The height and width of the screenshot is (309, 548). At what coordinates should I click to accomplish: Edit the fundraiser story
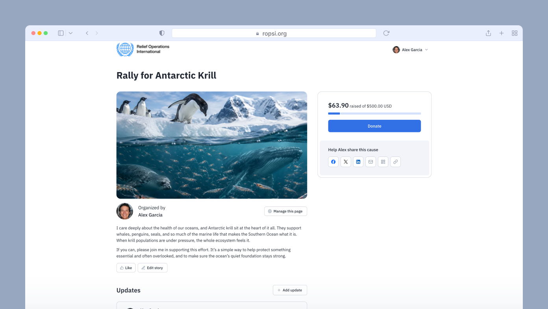152,268
